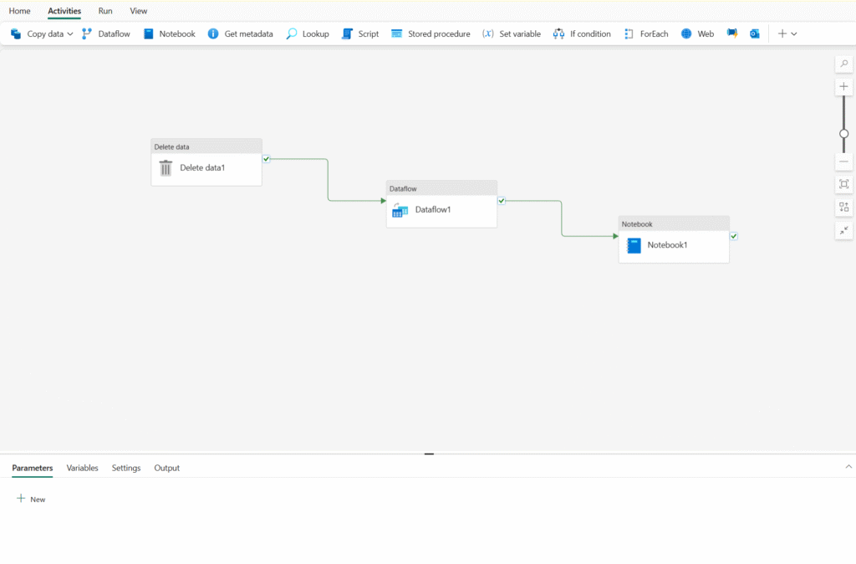Click the zoom to fit button
The height and width of the screenshot is (564, 856).
coord(844,184)
